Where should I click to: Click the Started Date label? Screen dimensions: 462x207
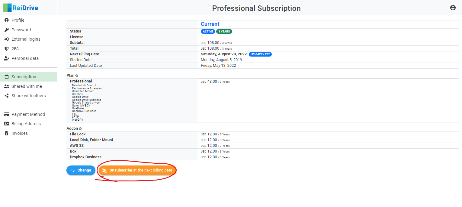point(81,60)
